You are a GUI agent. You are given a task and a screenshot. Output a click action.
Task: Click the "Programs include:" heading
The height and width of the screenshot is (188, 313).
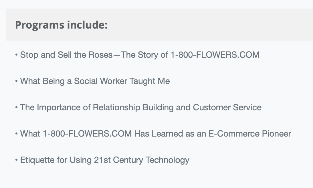click(x=61, y=25)
